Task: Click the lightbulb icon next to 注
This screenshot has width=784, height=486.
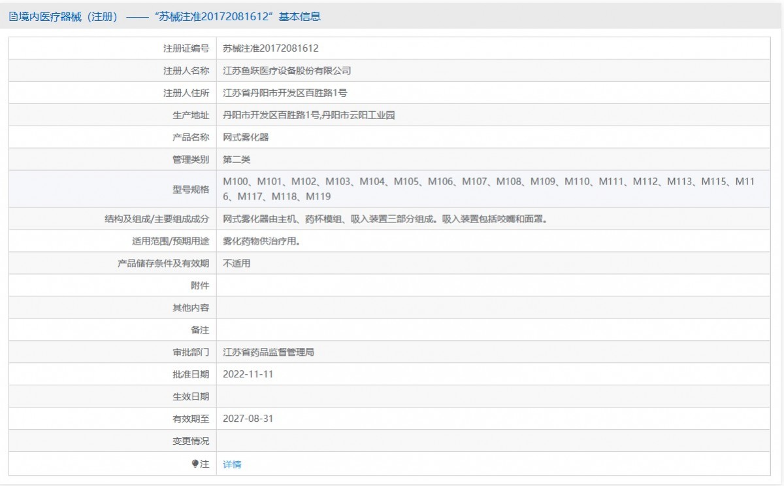Action: pyautogui.click(x=195, y=464)
